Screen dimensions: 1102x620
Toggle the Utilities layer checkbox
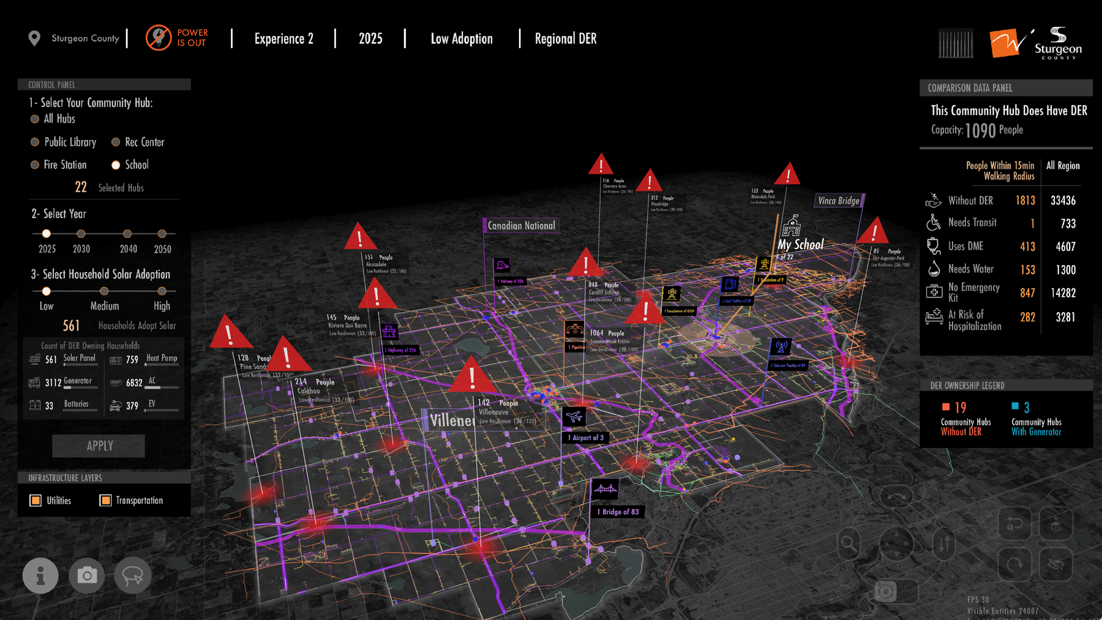[36, 501]
